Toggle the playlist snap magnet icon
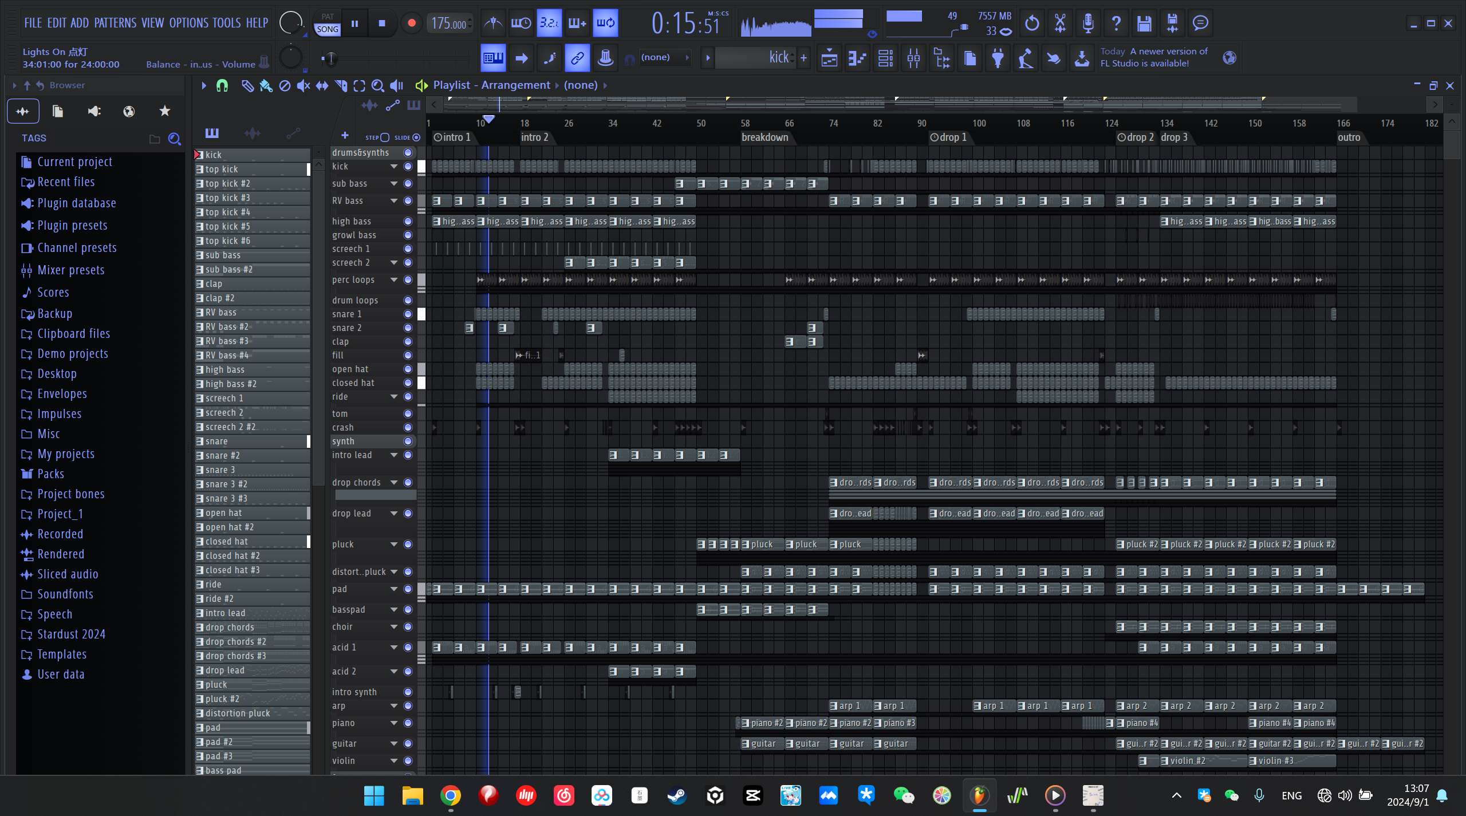This screenshot has height=816, width=1466. coord(222,86)
